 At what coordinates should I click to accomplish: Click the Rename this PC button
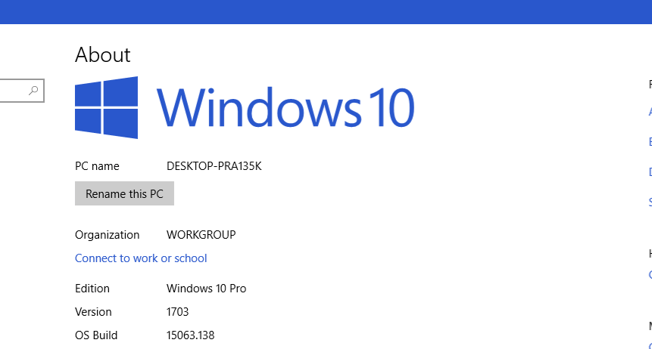tap(124, 193)
